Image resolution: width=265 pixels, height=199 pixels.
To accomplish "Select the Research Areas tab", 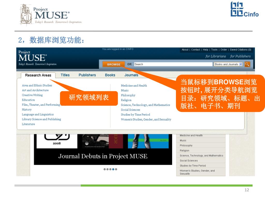I will 38,75.
